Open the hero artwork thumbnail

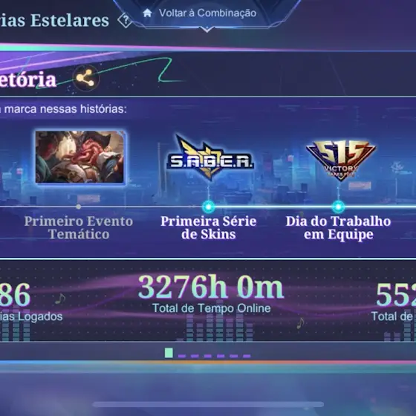pos(80,157)
